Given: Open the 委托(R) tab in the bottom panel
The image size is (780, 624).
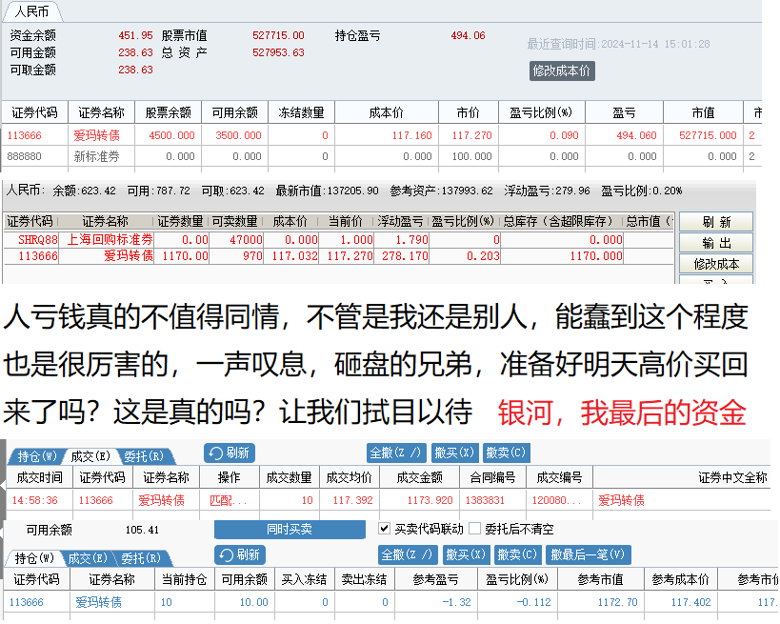Looking at the screenshot, I should [143, 558].
